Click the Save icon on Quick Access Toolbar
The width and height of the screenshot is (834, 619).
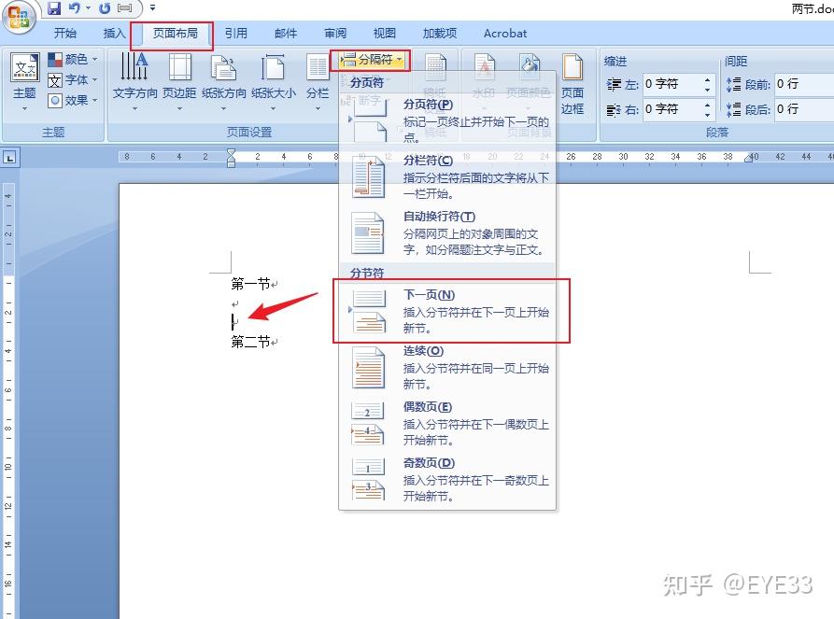[x=54, y=7]
